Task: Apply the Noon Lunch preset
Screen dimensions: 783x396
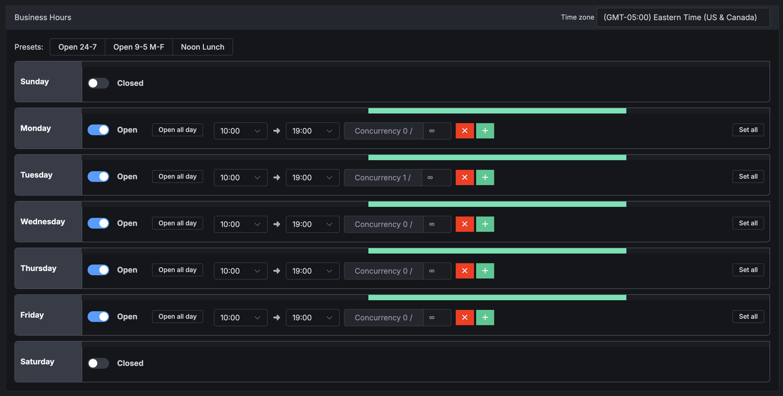Action: 202,47
